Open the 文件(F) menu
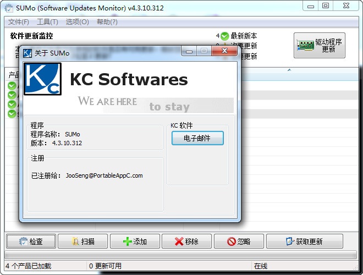 pos(19,22)
